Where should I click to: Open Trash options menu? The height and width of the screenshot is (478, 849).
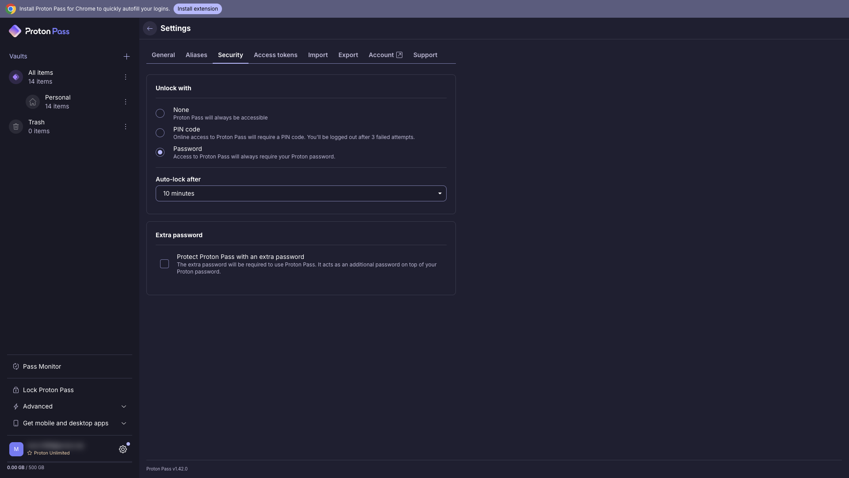coord(126,127)
